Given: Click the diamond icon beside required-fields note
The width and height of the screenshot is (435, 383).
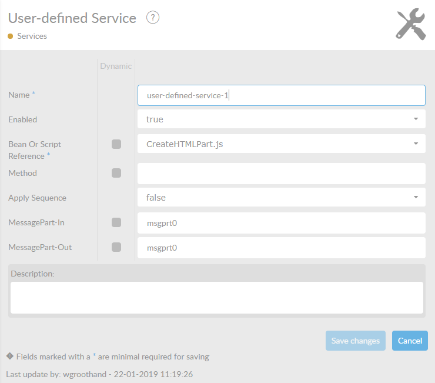Looking at the screenshot, I should (x=9, y=356).
